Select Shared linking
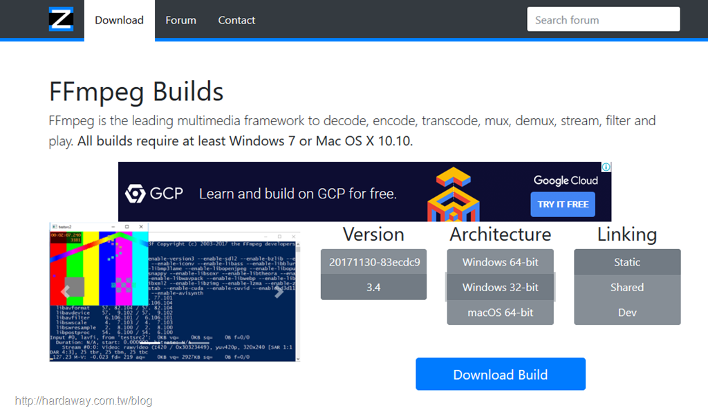Screen dimensions: 708x408 [627, 288]
